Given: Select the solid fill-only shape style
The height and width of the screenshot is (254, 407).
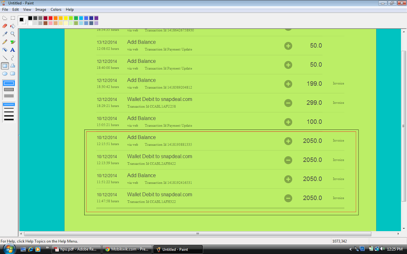Looking at the screenshot, I should pos(9,96).
